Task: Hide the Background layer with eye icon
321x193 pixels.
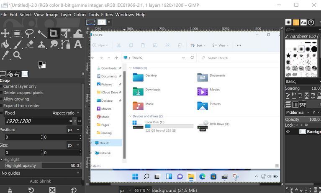Action: pyautogui.click(x=288, y=132)
